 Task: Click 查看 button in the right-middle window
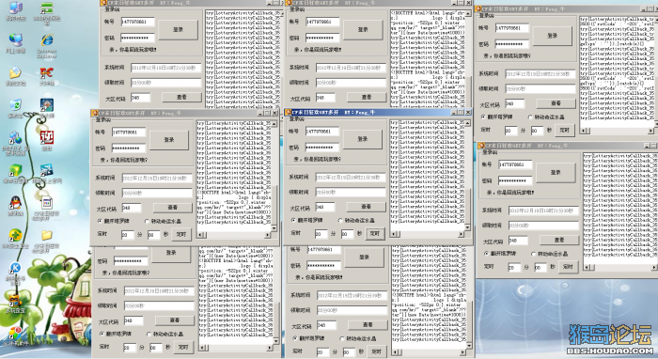pos(559,240)
